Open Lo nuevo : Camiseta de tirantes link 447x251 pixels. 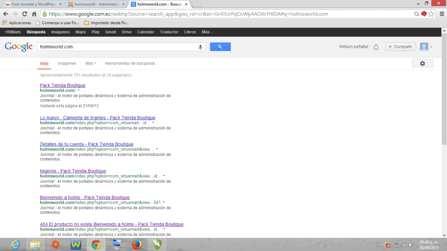click(x=98, y=118)
